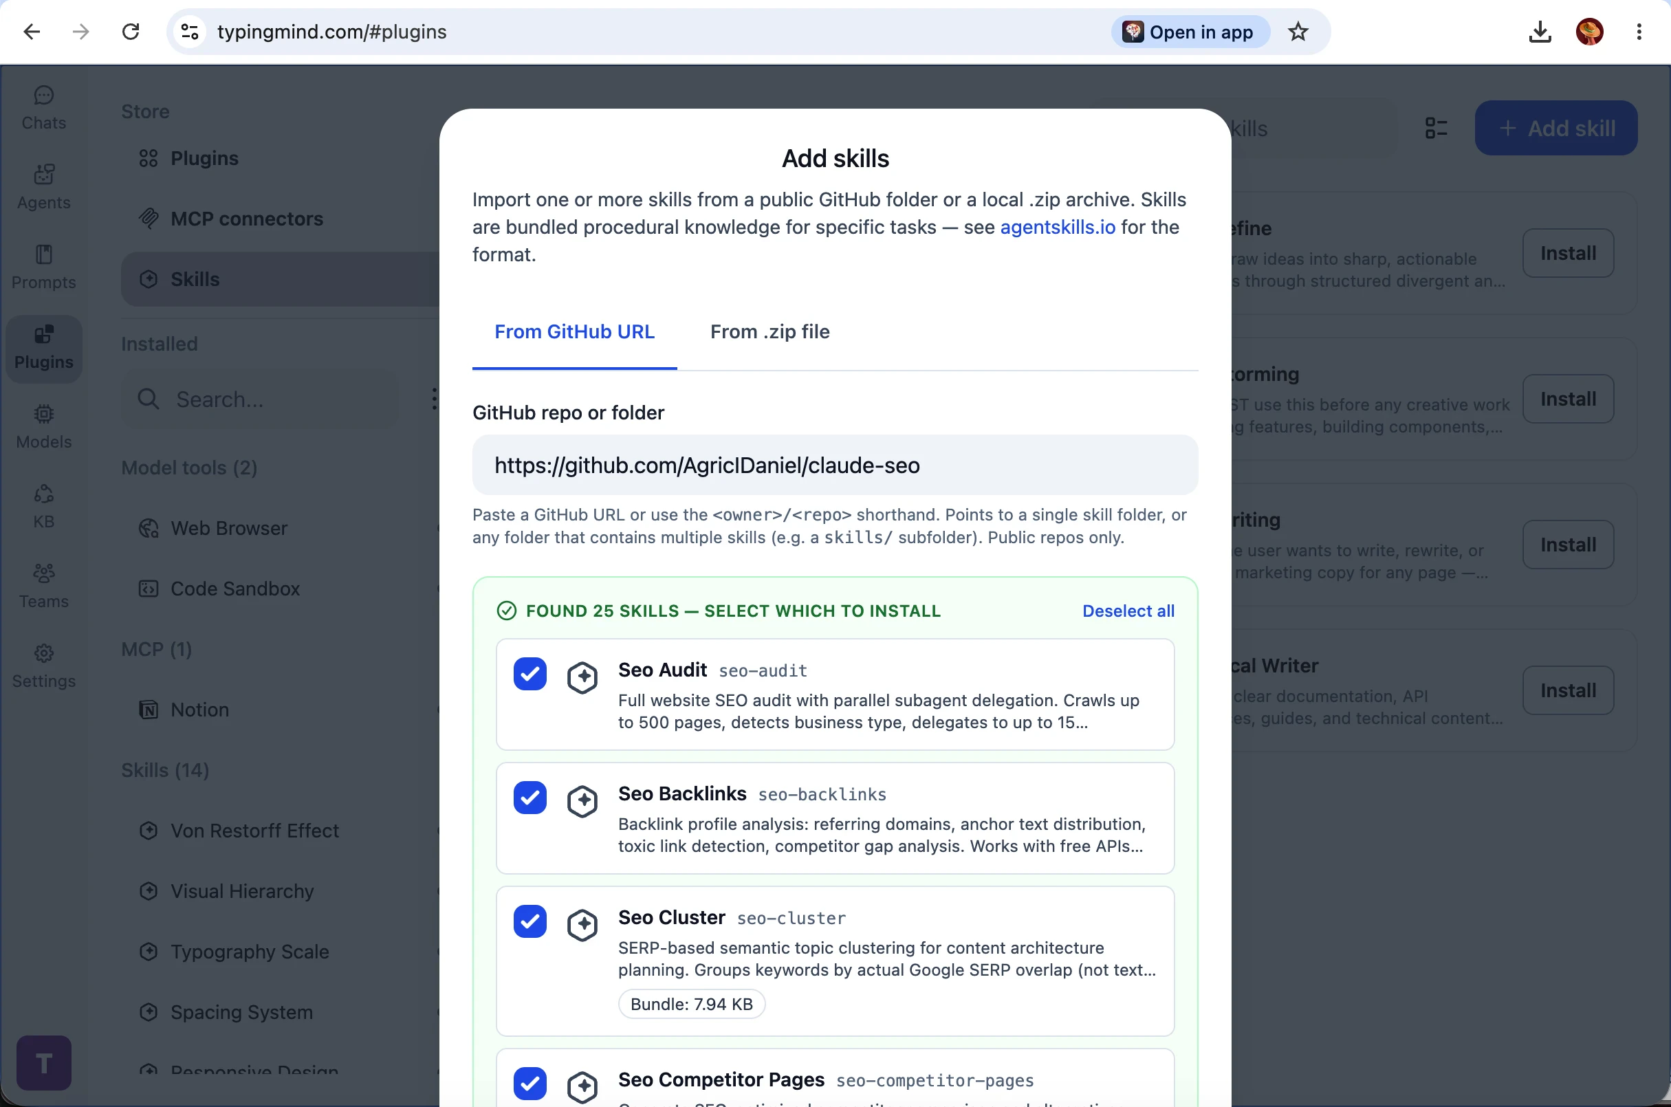Viewport: 1671px width, 1107px height.
Task: Click the address bar URL
Action: coord(332,32)
